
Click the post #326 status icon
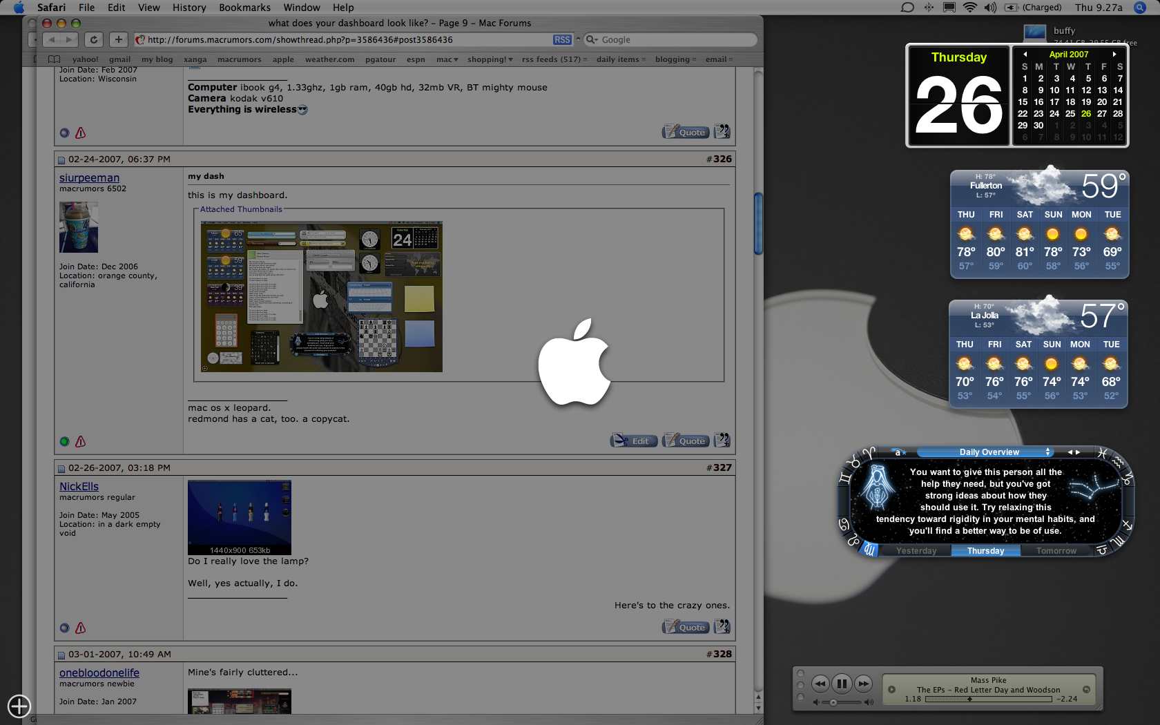pos(64,442)
